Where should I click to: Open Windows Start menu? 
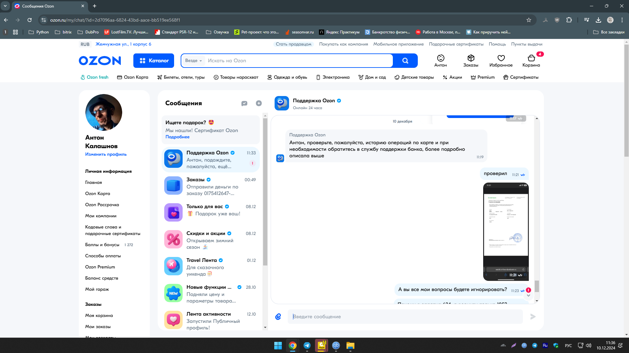click(x=278, y=345)
